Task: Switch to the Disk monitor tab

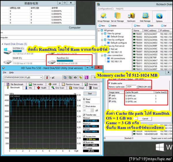Action: pyautogui.click(x=36, y=84)
